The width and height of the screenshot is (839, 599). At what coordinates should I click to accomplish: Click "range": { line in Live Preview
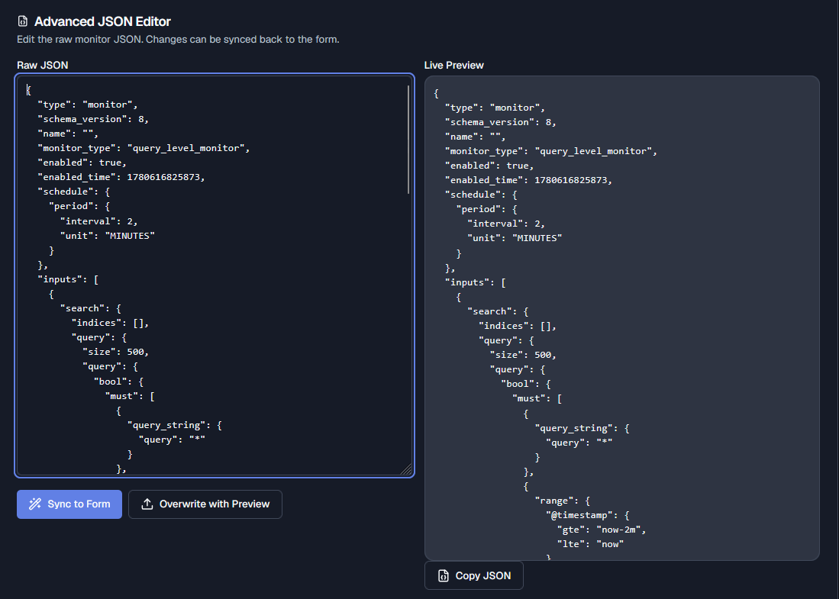[x=563, y=501]
